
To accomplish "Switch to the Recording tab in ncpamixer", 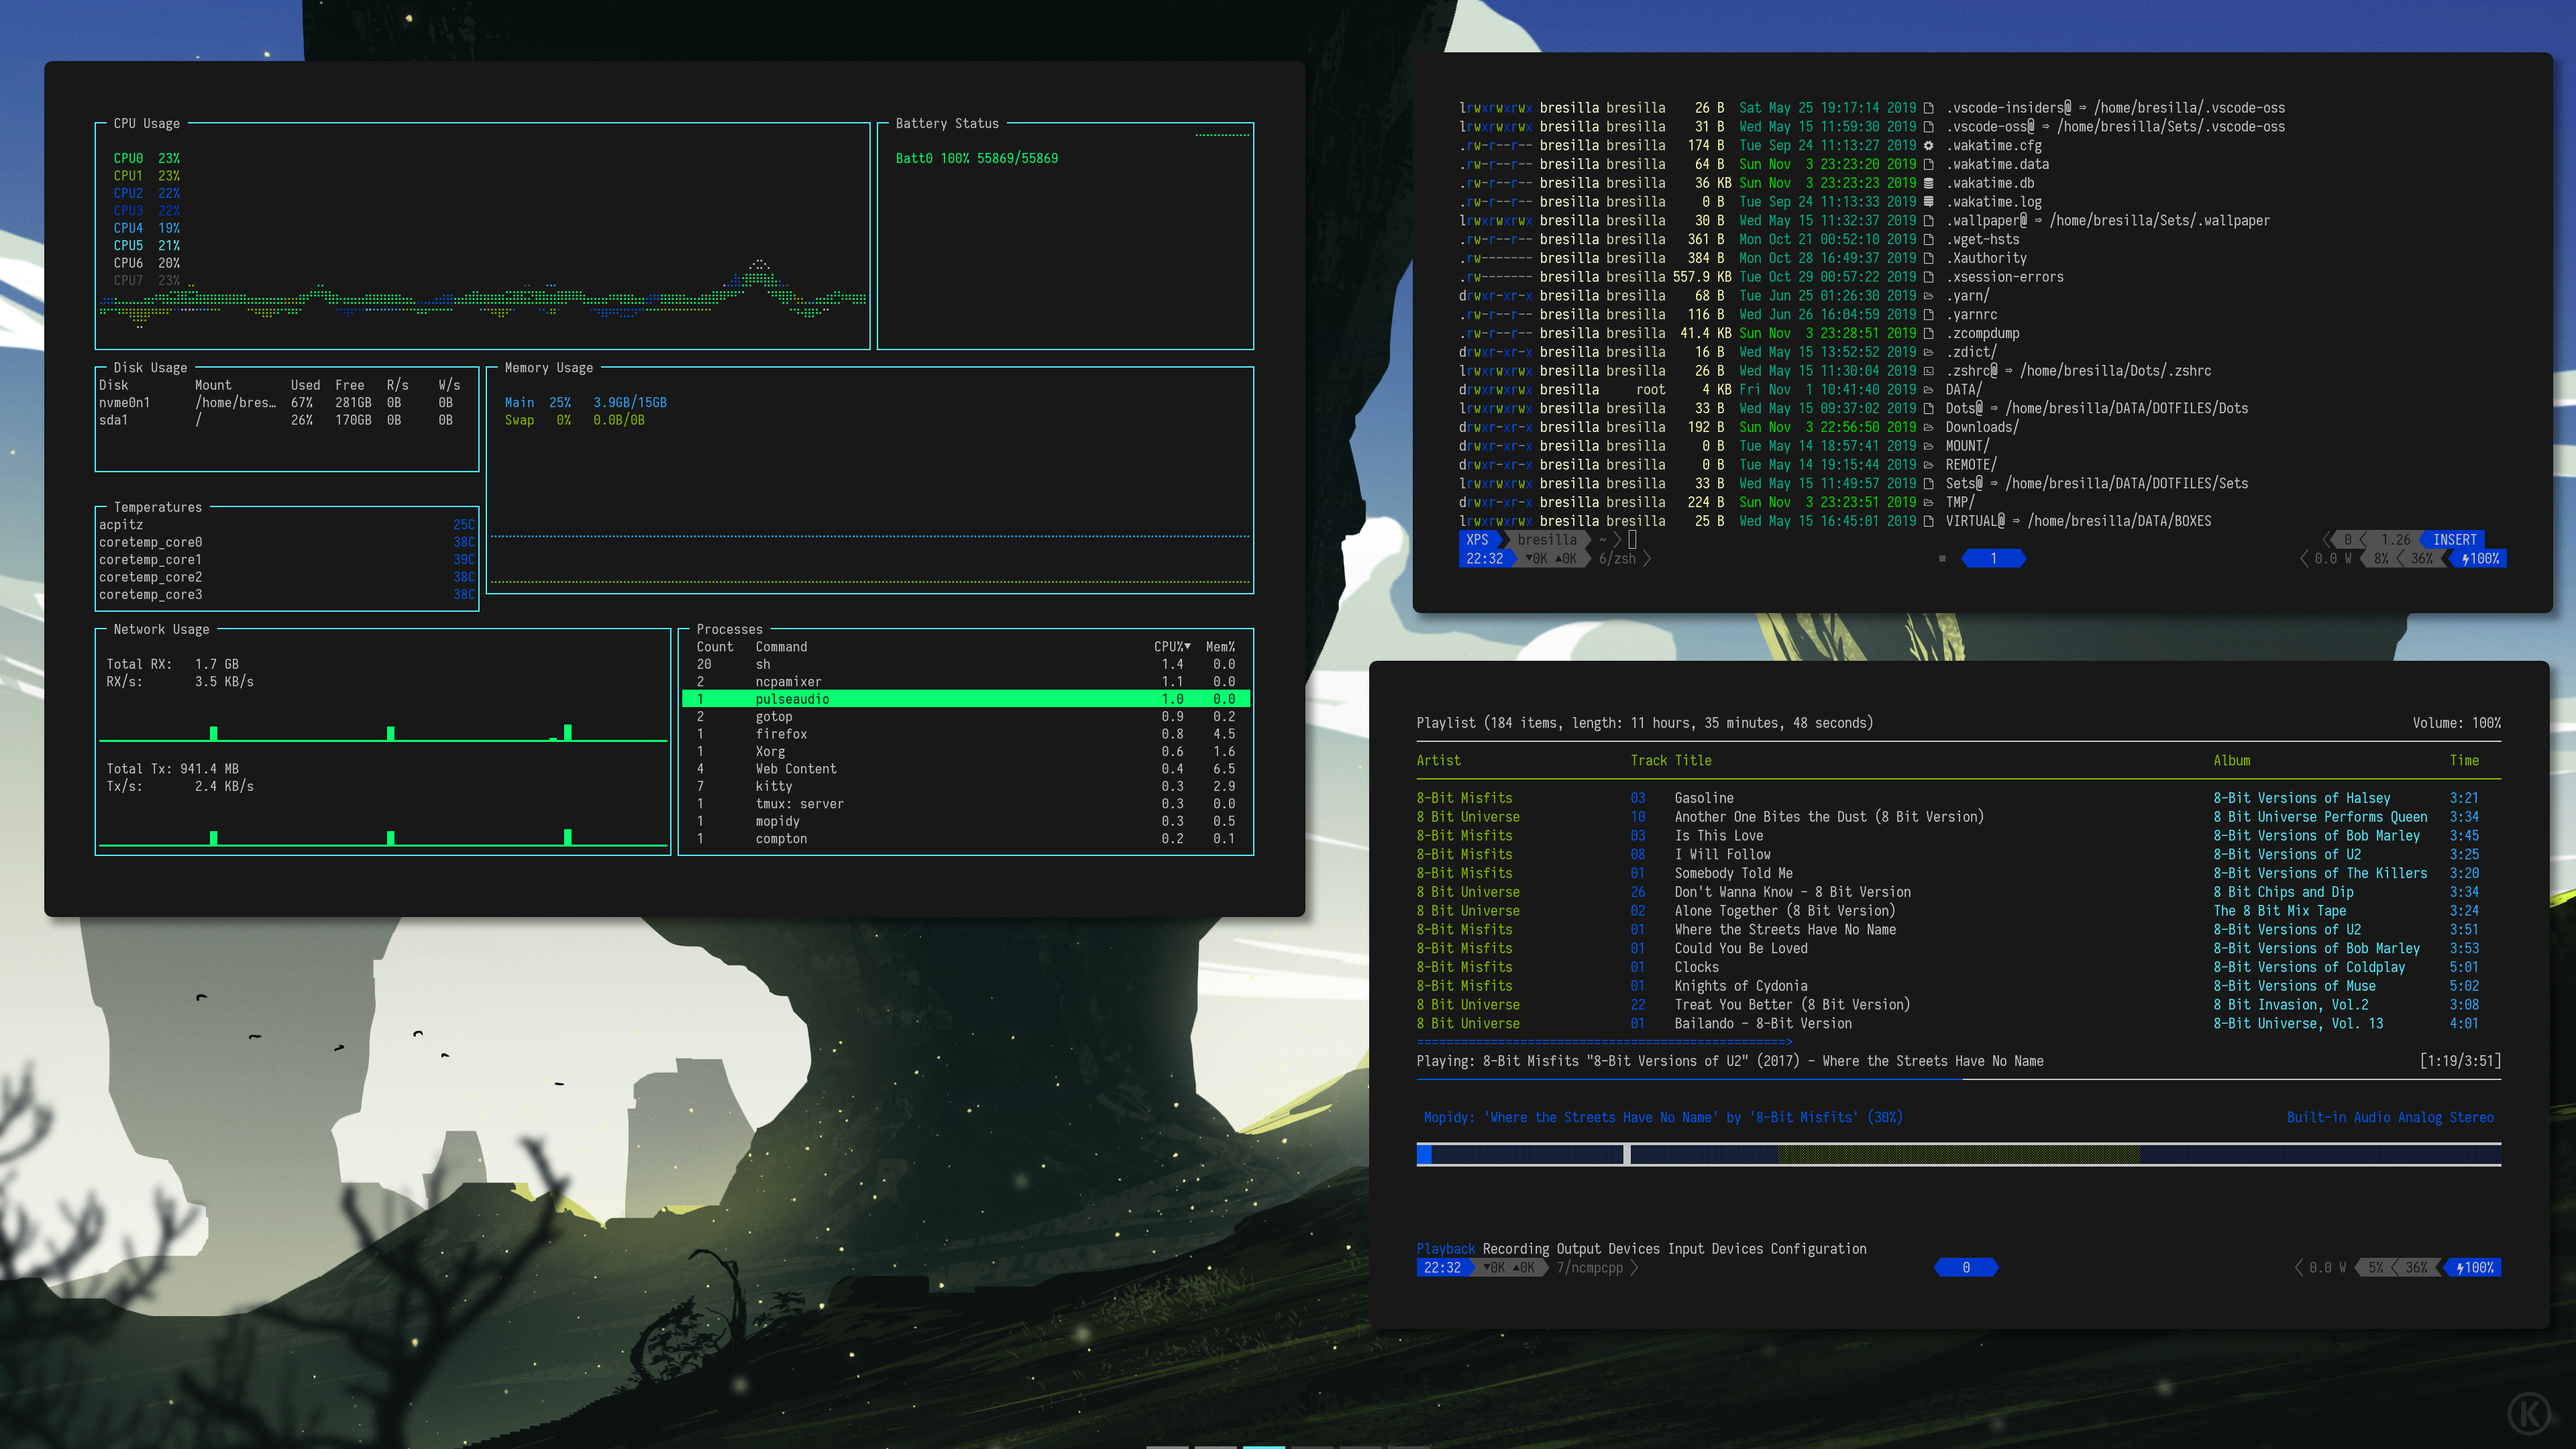I will (x=1515, y=1249).
